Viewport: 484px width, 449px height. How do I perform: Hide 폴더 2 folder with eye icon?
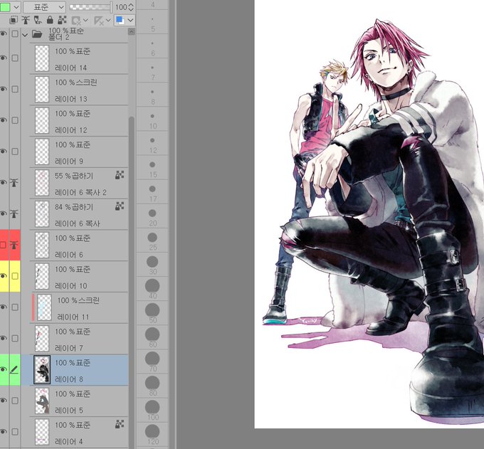coord(4,33)
